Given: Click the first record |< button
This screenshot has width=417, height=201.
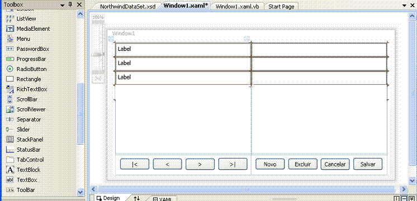Looking at the screenshot, I should [x=135, y=164].
